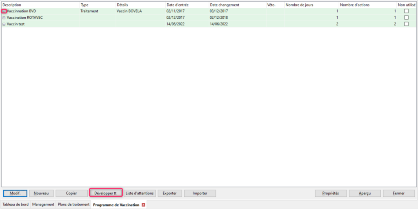The width and height of the screenshot is (418, 209).
Task: Open the Management tab
Action: click(43, 205)
